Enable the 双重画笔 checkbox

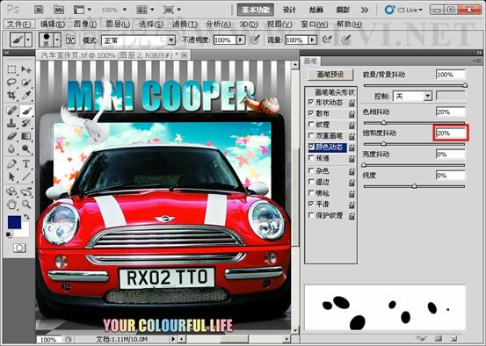pyautogui.click(x=311, y=135)
